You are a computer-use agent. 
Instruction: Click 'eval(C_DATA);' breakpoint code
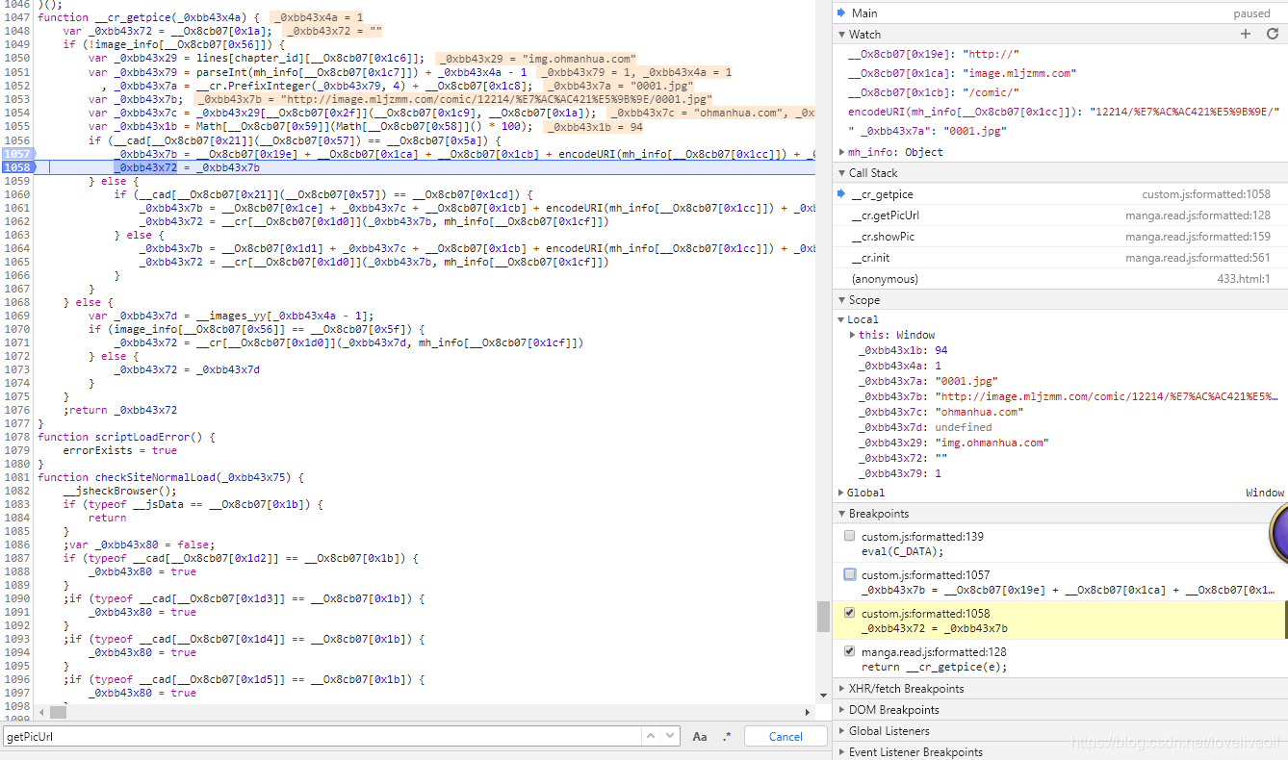903,551
